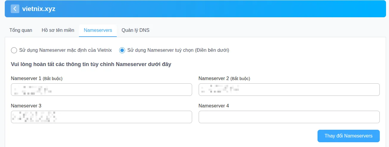Select the custom Nameserver tuỳ chọn radio option

pyautogui.click(x=122, y=50)
